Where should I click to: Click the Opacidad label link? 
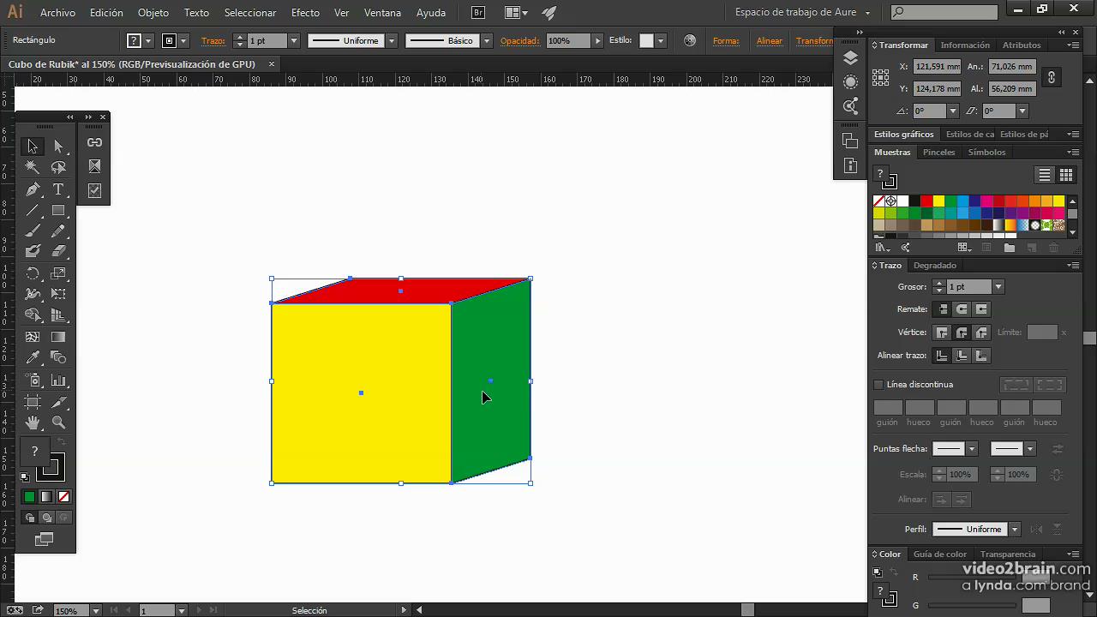[520, 40]
